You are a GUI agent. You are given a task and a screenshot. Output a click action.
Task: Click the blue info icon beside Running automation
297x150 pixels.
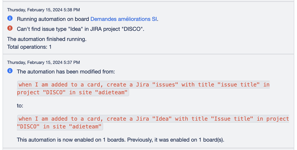10,18
